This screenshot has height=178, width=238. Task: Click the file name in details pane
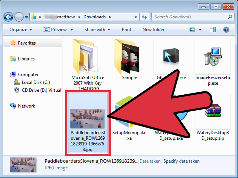(91, 161)
